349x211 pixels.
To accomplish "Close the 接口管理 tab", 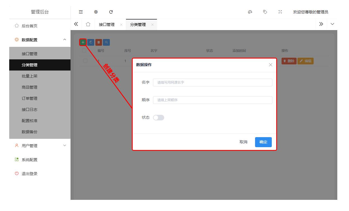I will coord(121,25).
